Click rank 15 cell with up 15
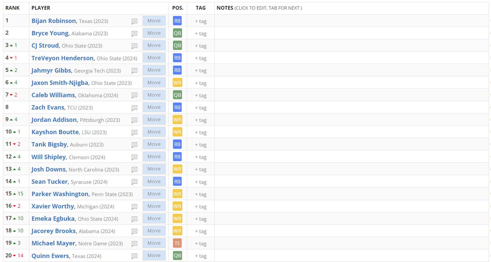Screen dimensions: 491x262 16,194
